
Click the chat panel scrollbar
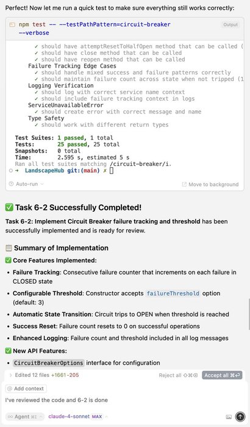point(249,314)
